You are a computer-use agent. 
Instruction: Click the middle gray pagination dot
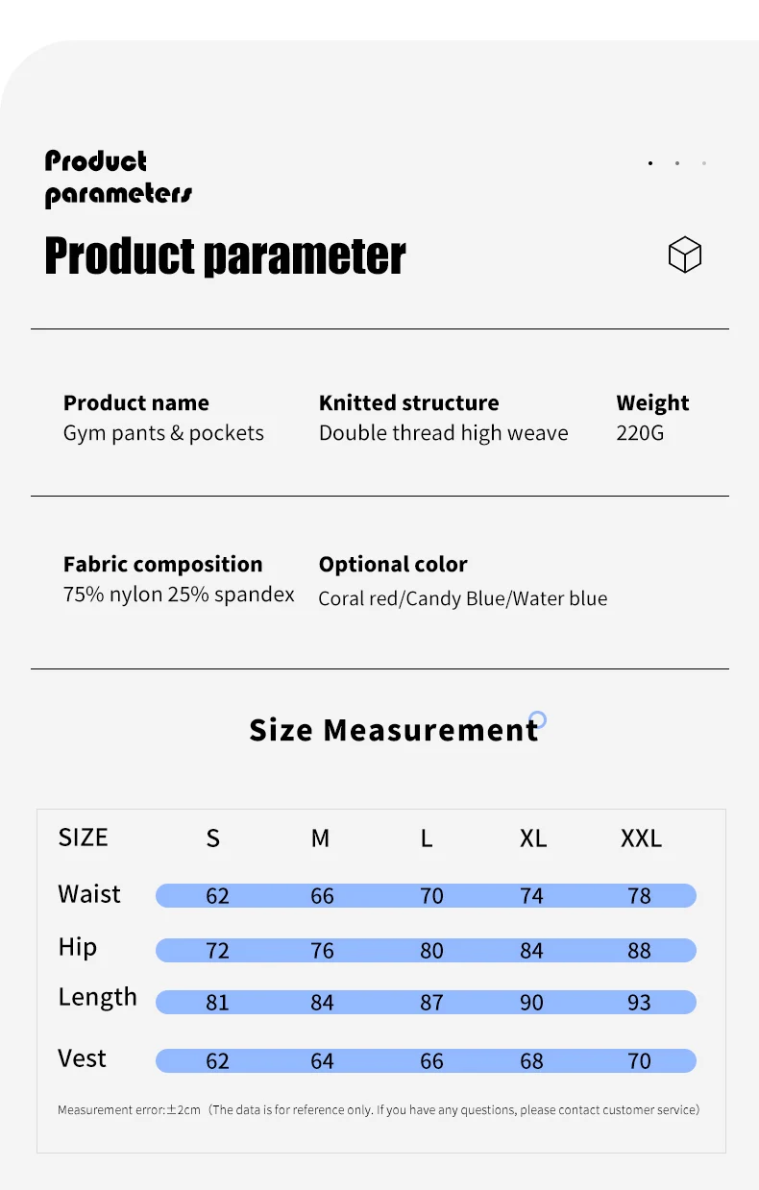pos(677,163)
